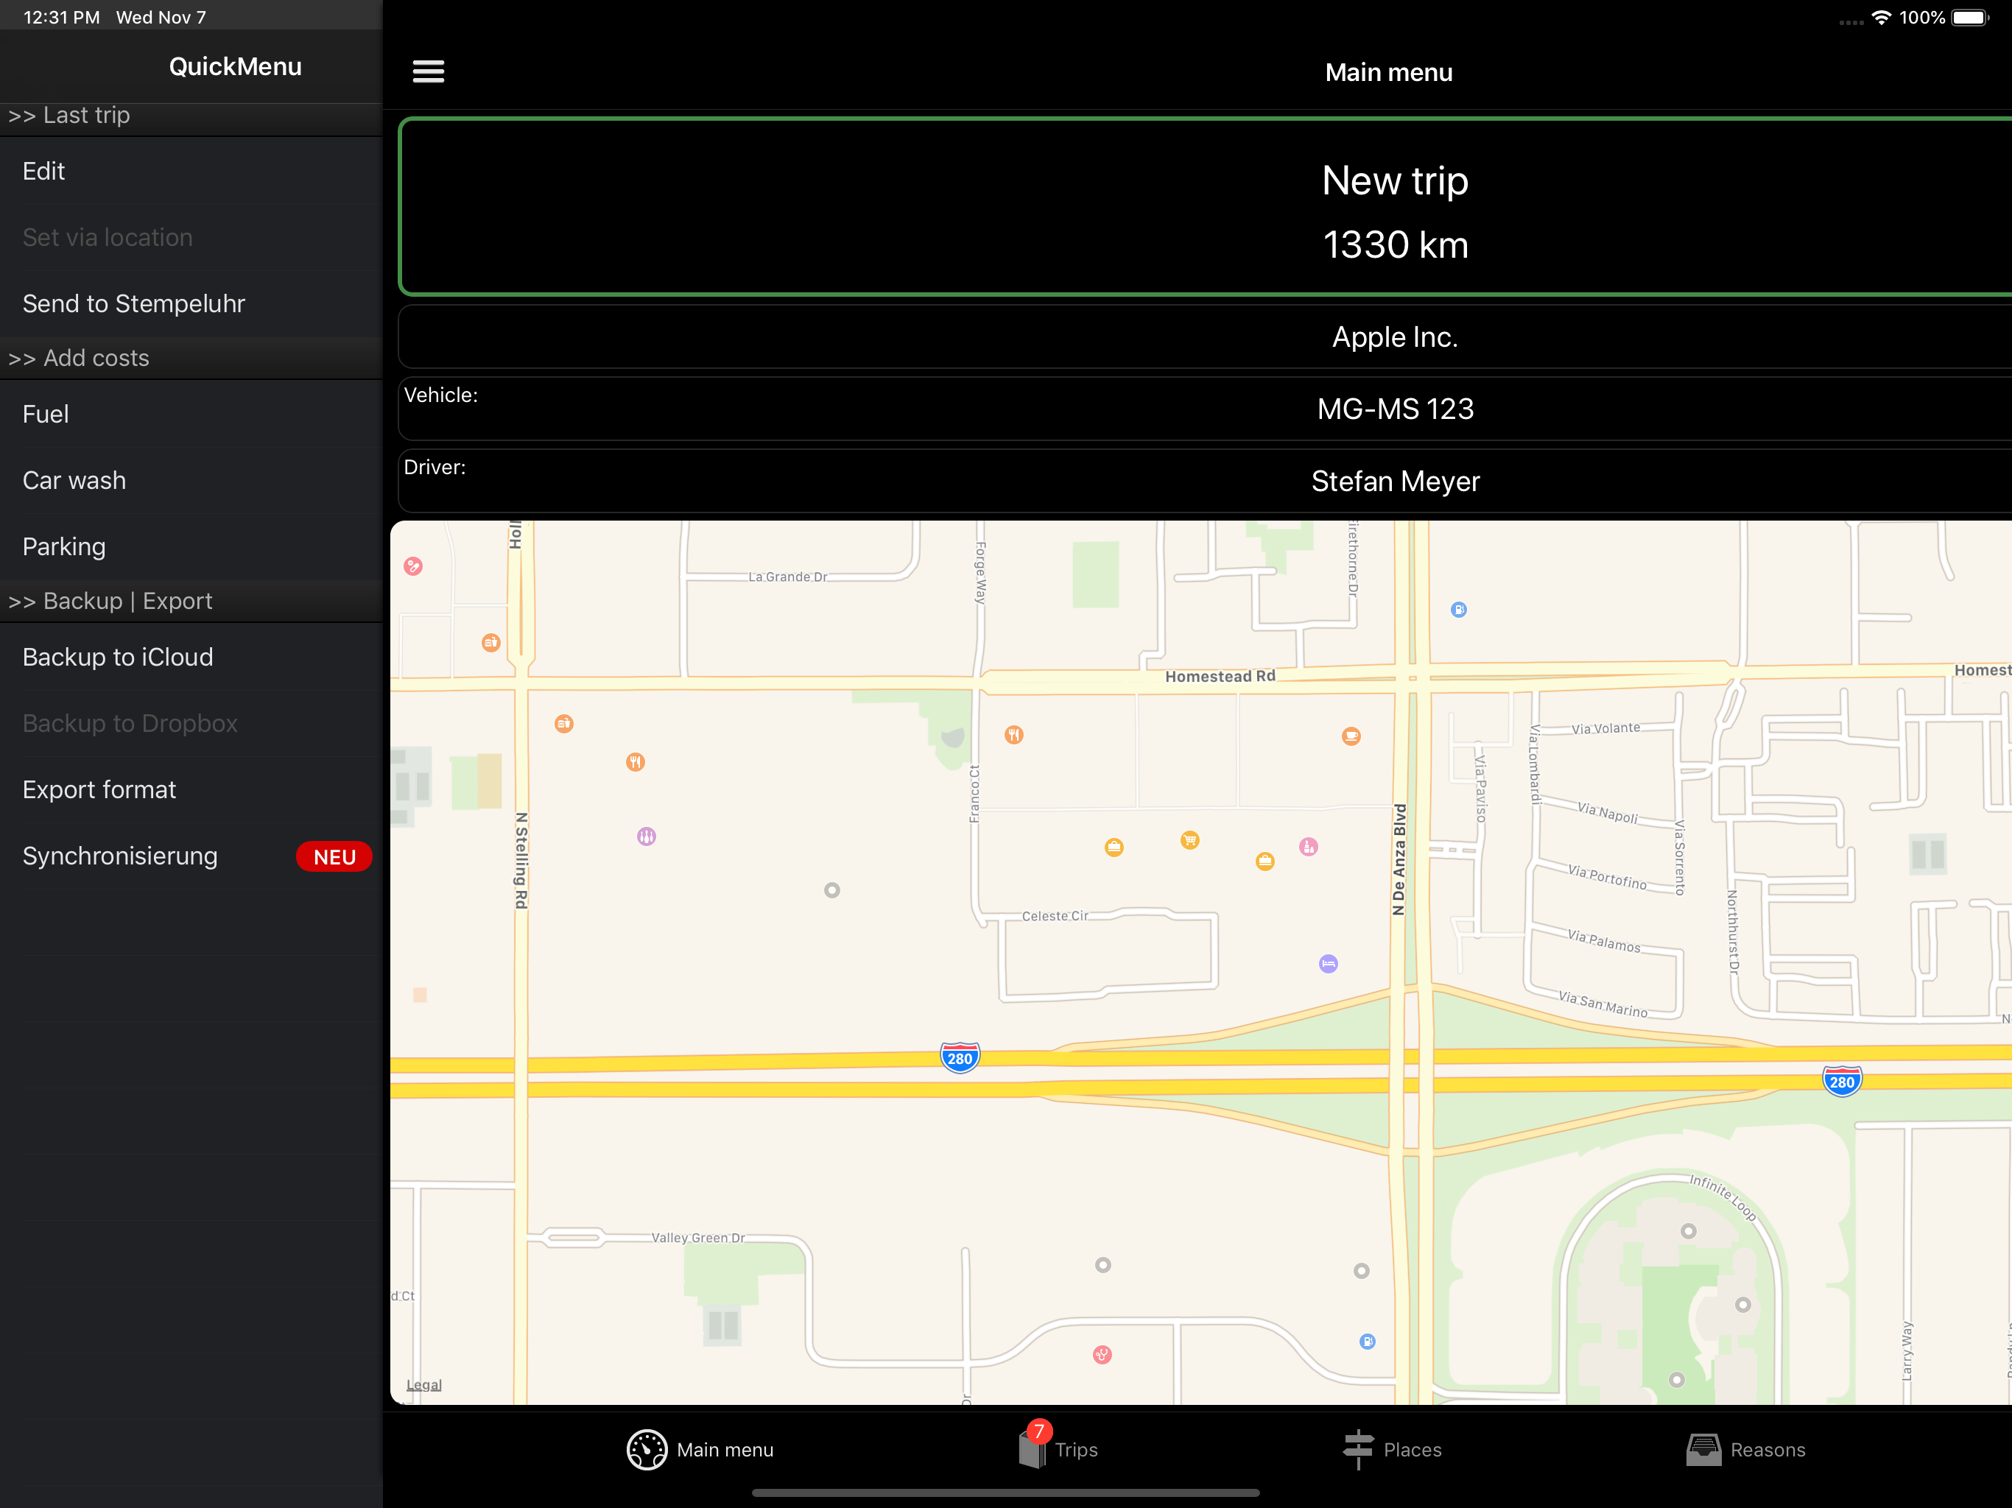Switch to the Places tab

(x=1393, y=1450)
